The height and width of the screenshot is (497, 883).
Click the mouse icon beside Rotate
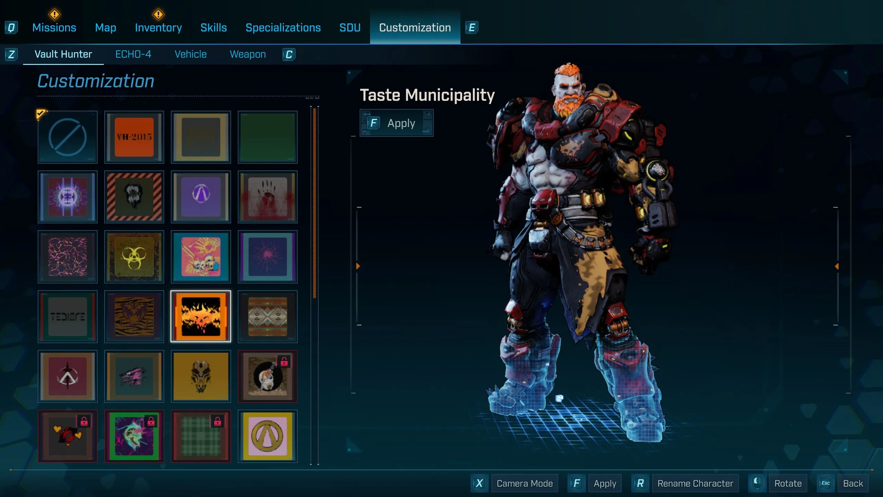pos(757,483)
